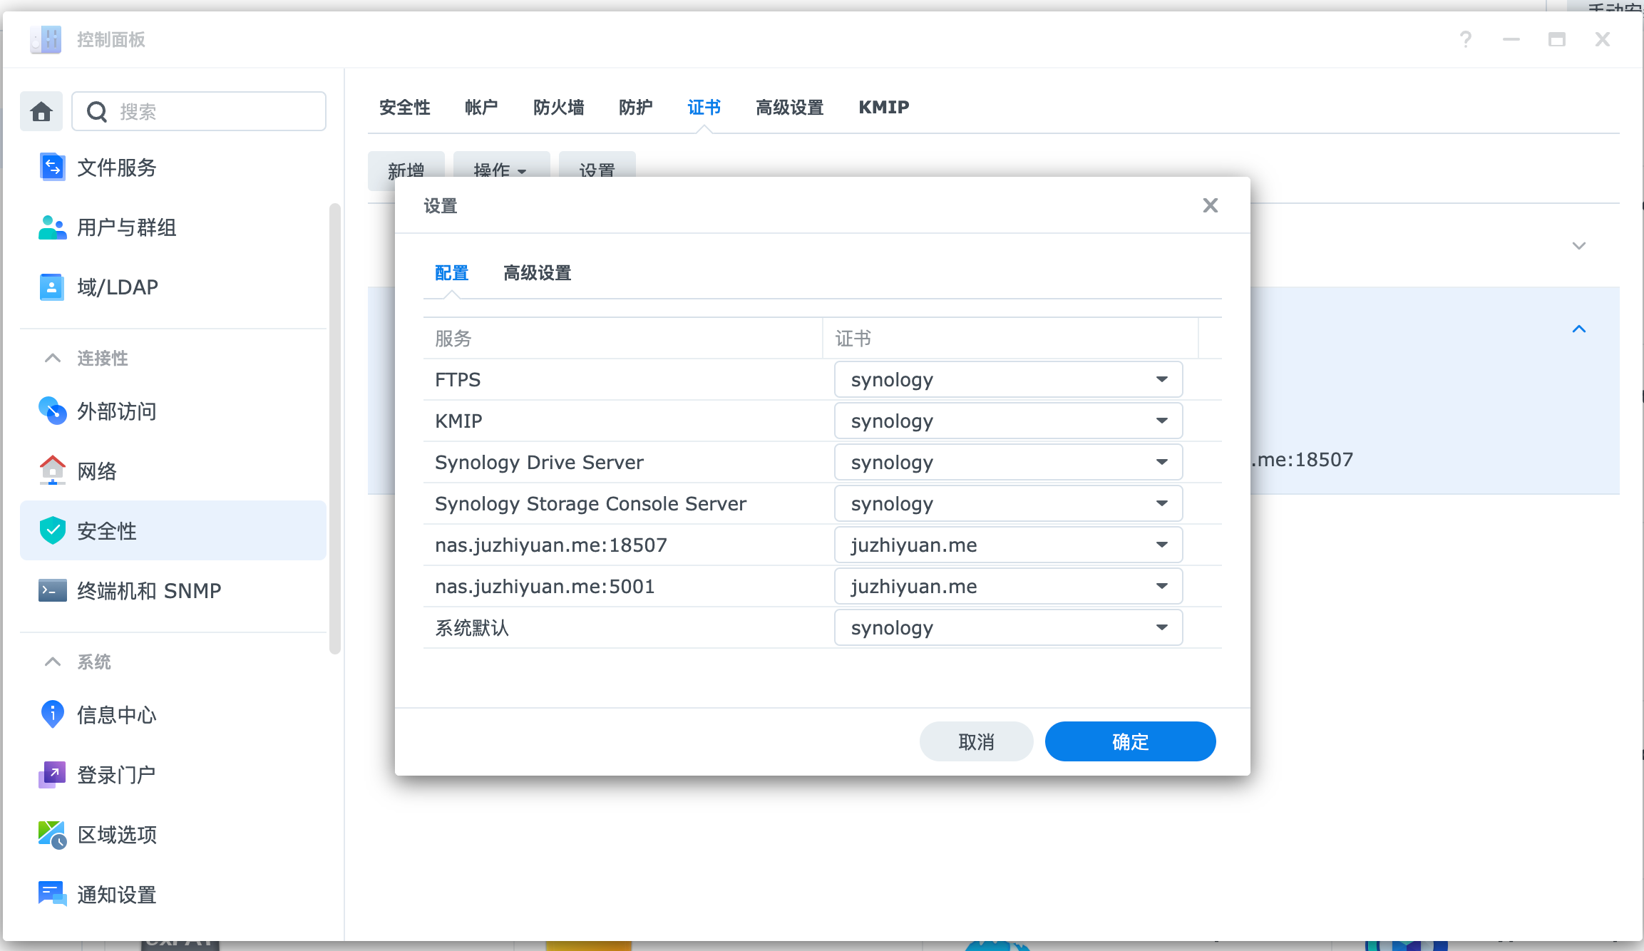
Task: Open FTPS certificate dropdown
Action: [x=1008, y=379]
